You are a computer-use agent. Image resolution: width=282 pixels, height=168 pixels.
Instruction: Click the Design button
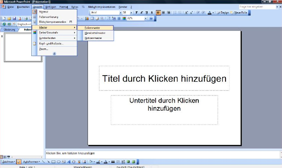tap(223, 13)
